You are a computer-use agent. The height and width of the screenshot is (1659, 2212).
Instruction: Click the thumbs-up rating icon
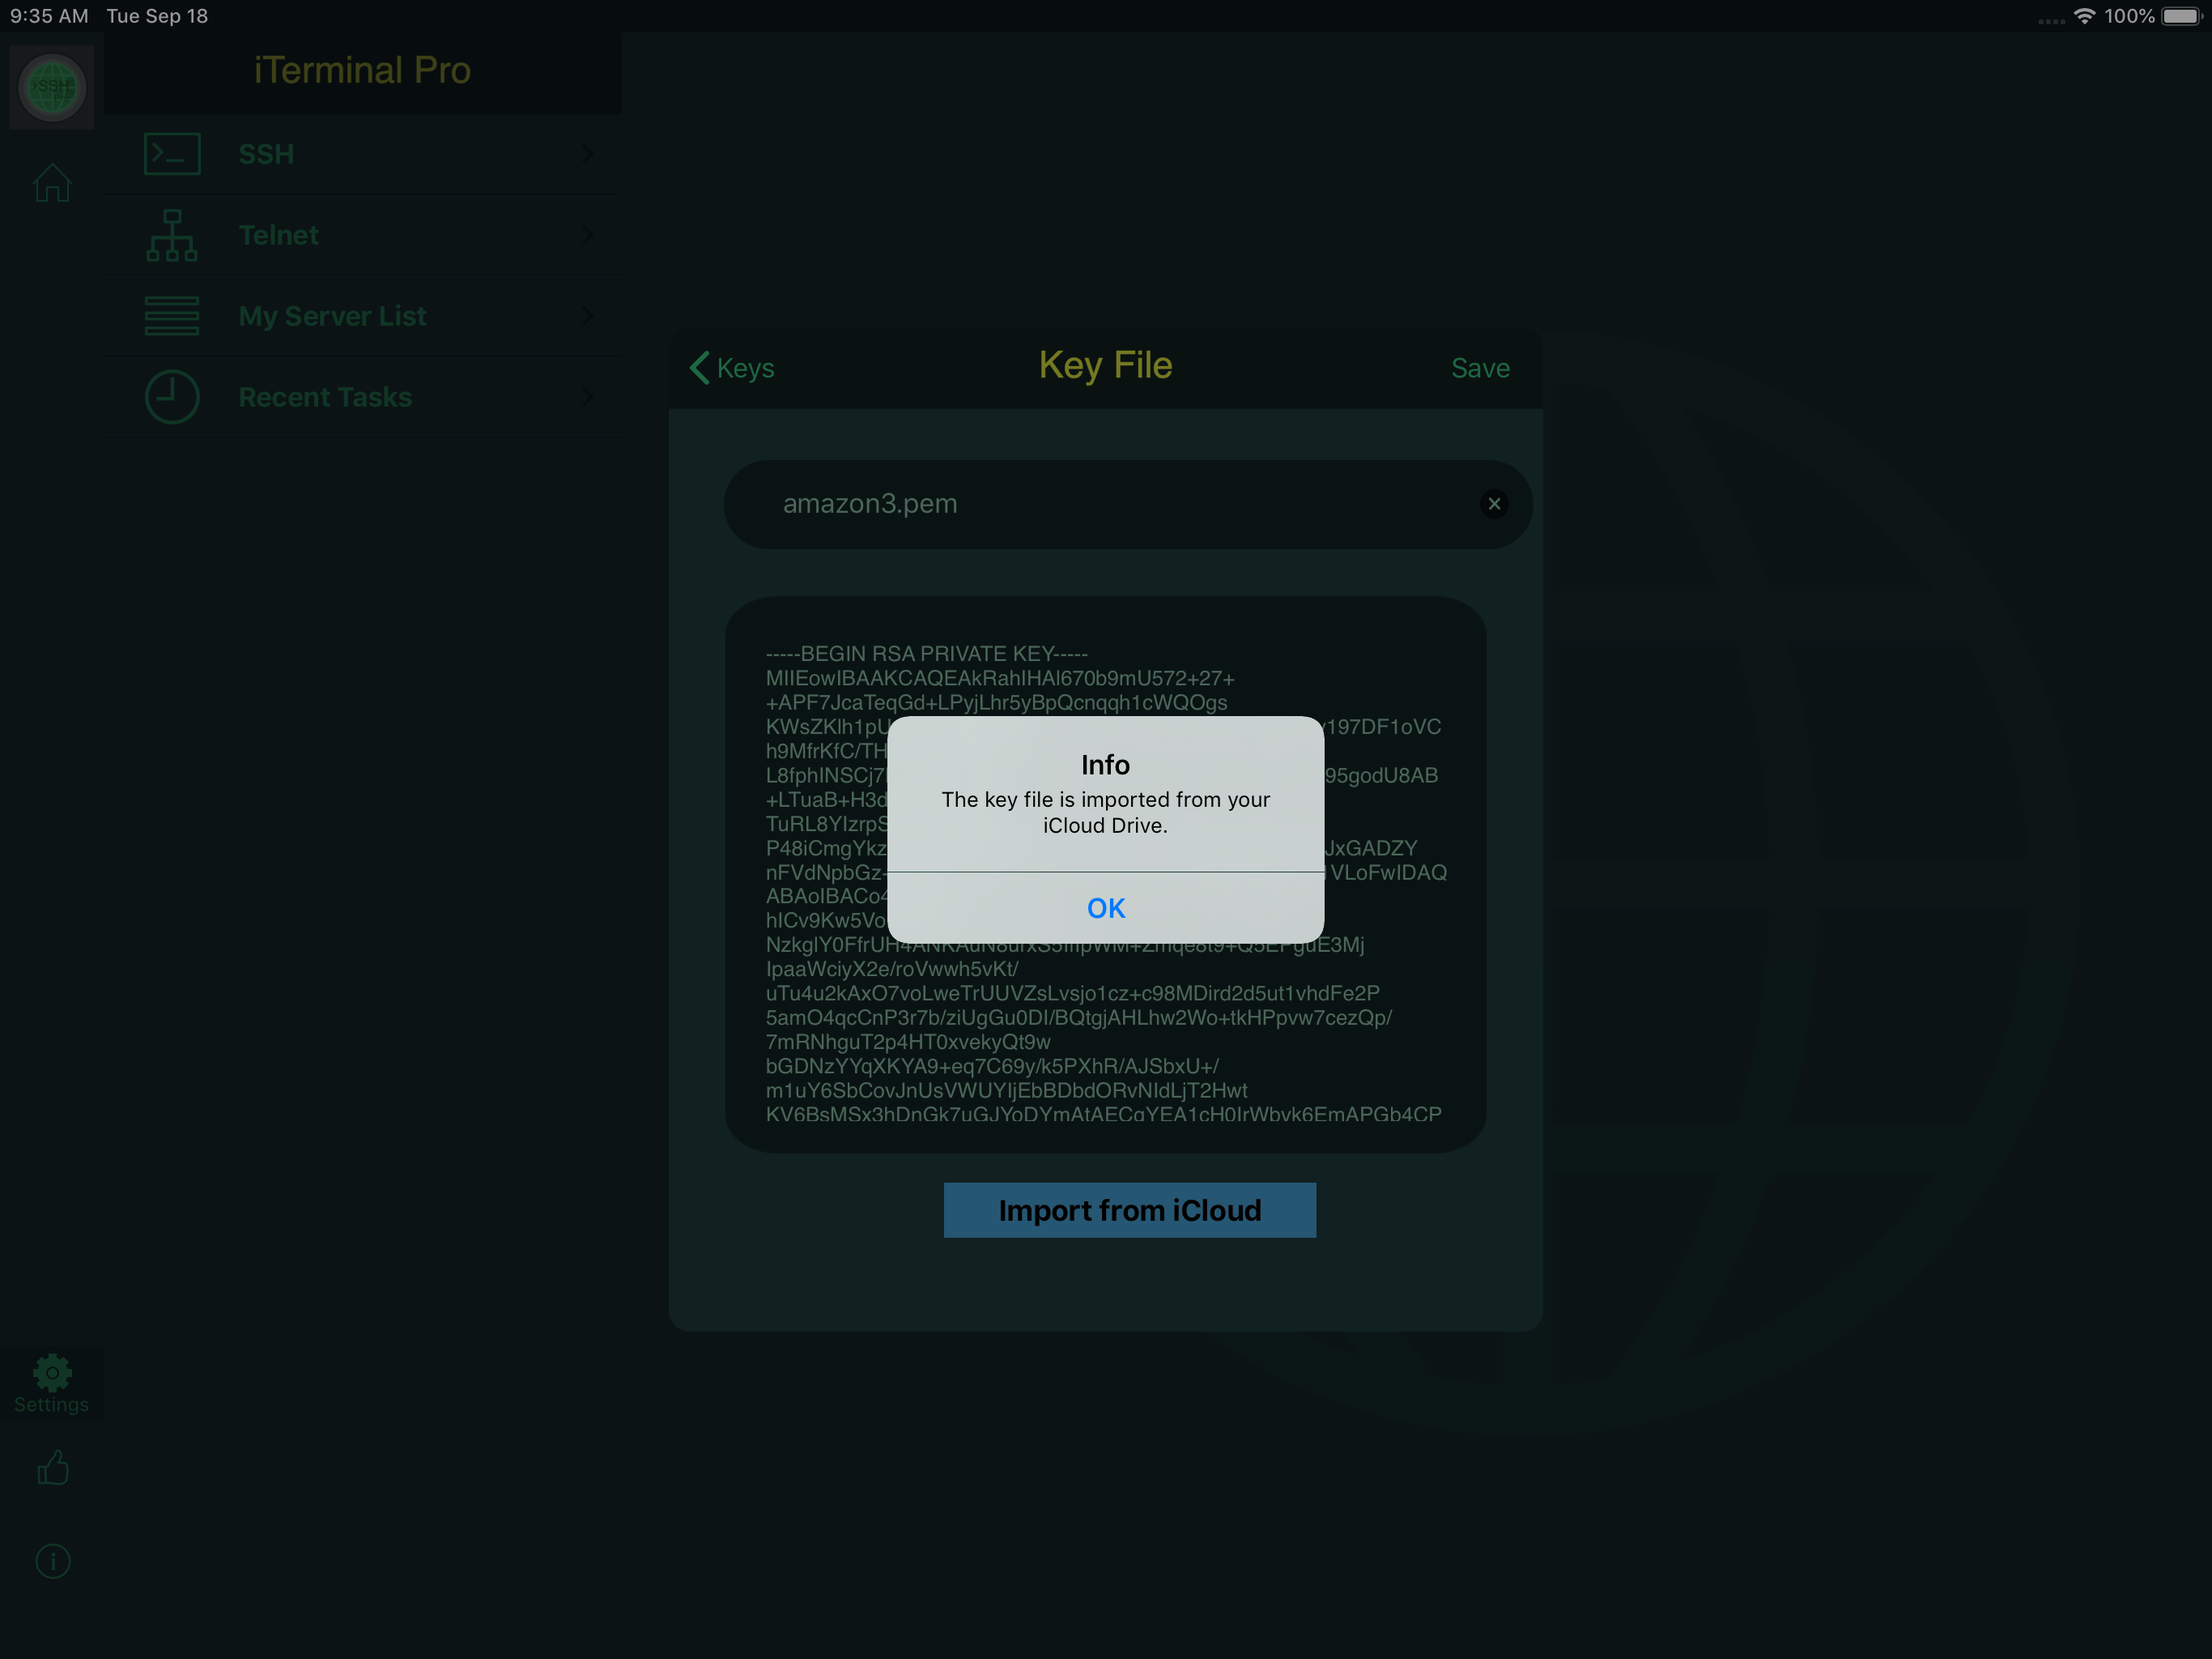[x=52, y=1468]
